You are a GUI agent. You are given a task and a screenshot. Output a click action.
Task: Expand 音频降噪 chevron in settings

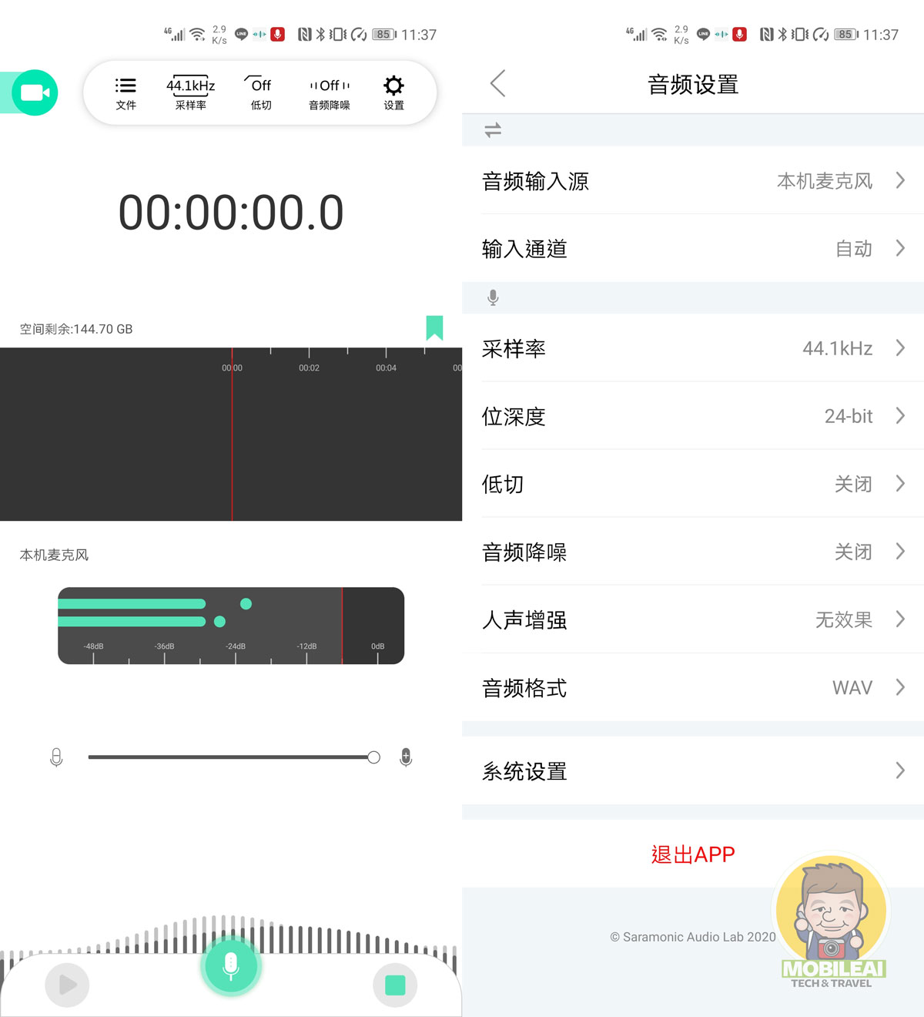pyautogui.click(x=900, y=552)
